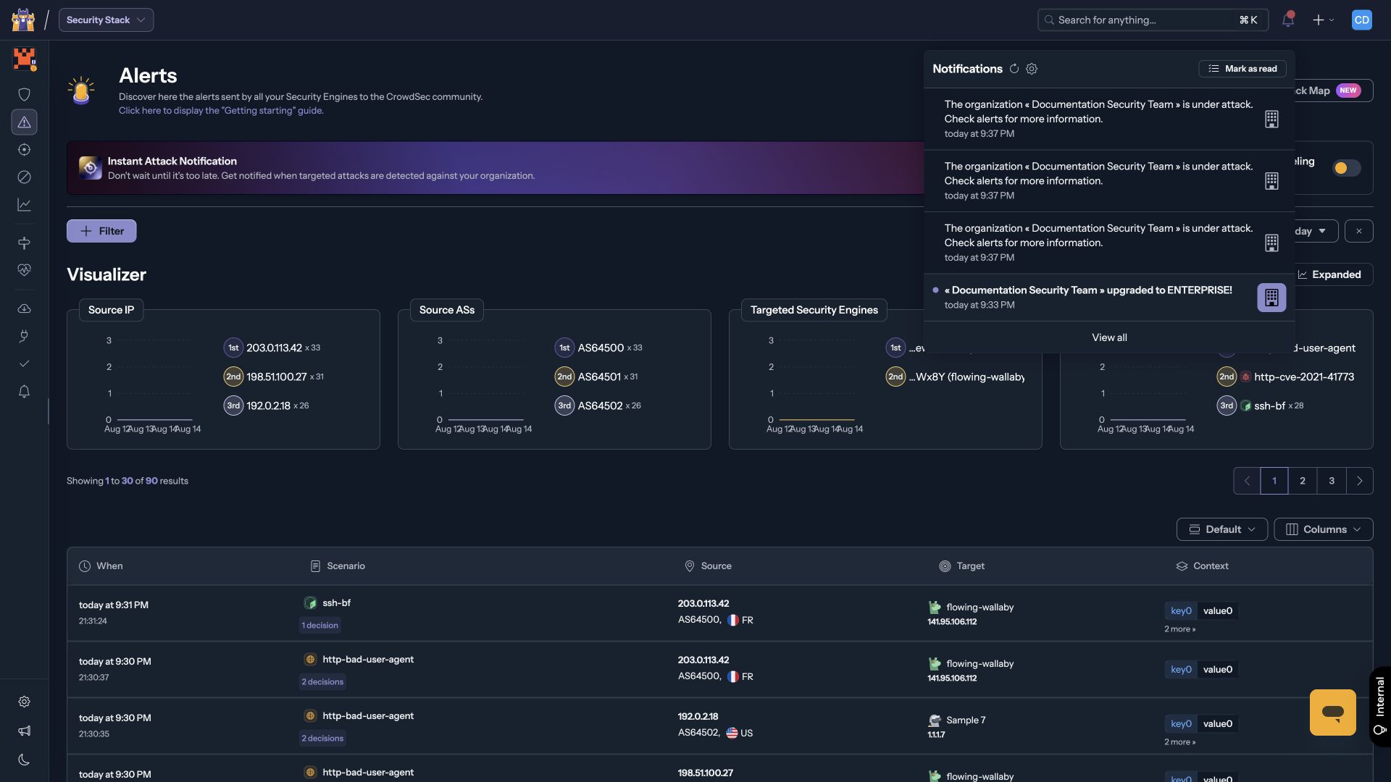Open the sidebar bell notification settings icon
The image size is (1391, 782).
click(x=24, y=392)
